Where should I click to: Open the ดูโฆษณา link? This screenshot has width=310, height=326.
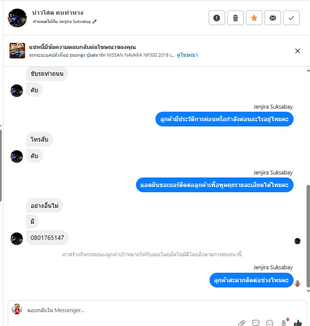[187, 55]
